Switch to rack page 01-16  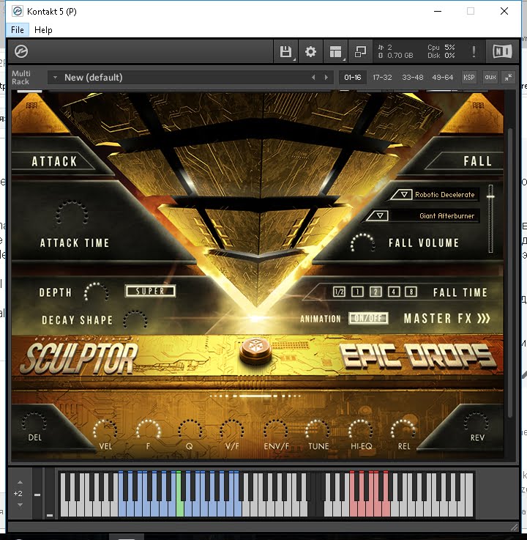point(353,78)
